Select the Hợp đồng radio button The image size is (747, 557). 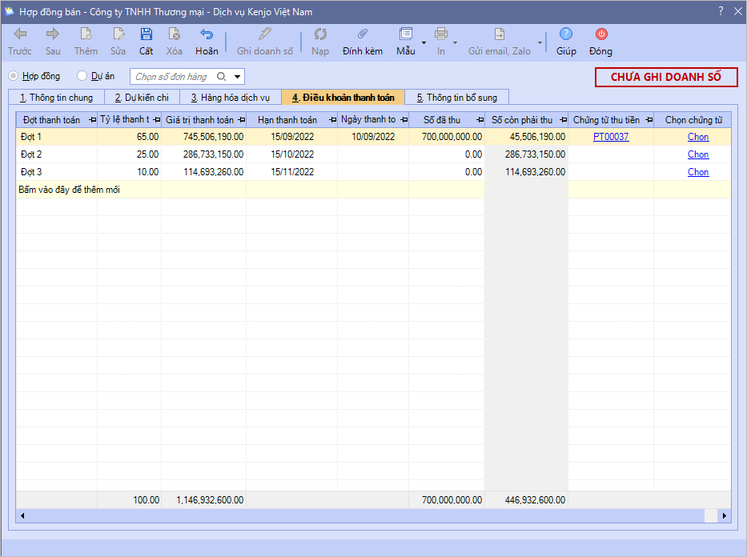tap(13, 76)
